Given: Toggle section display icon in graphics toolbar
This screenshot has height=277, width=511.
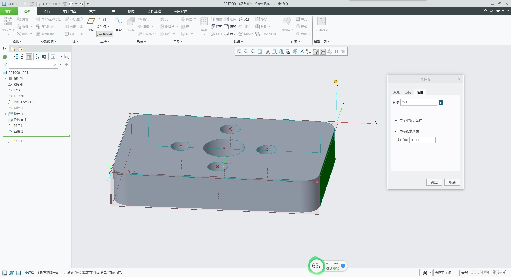Looking at the screenshot, I should click(x=302, y=51).
